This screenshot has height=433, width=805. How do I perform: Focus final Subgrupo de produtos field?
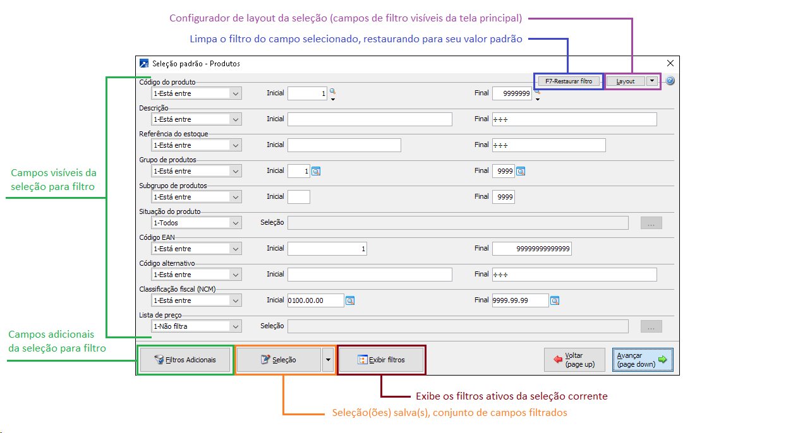pos(504,197)
